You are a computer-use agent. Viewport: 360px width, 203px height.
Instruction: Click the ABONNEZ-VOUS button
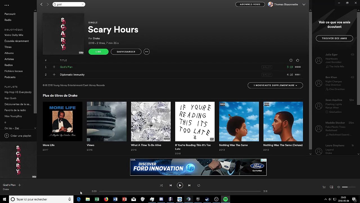(x=250, y=4)
